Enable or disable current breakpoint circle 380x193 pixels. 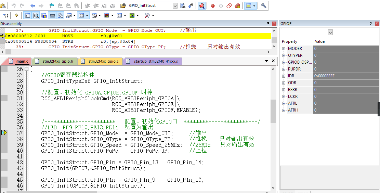point(221,5)
